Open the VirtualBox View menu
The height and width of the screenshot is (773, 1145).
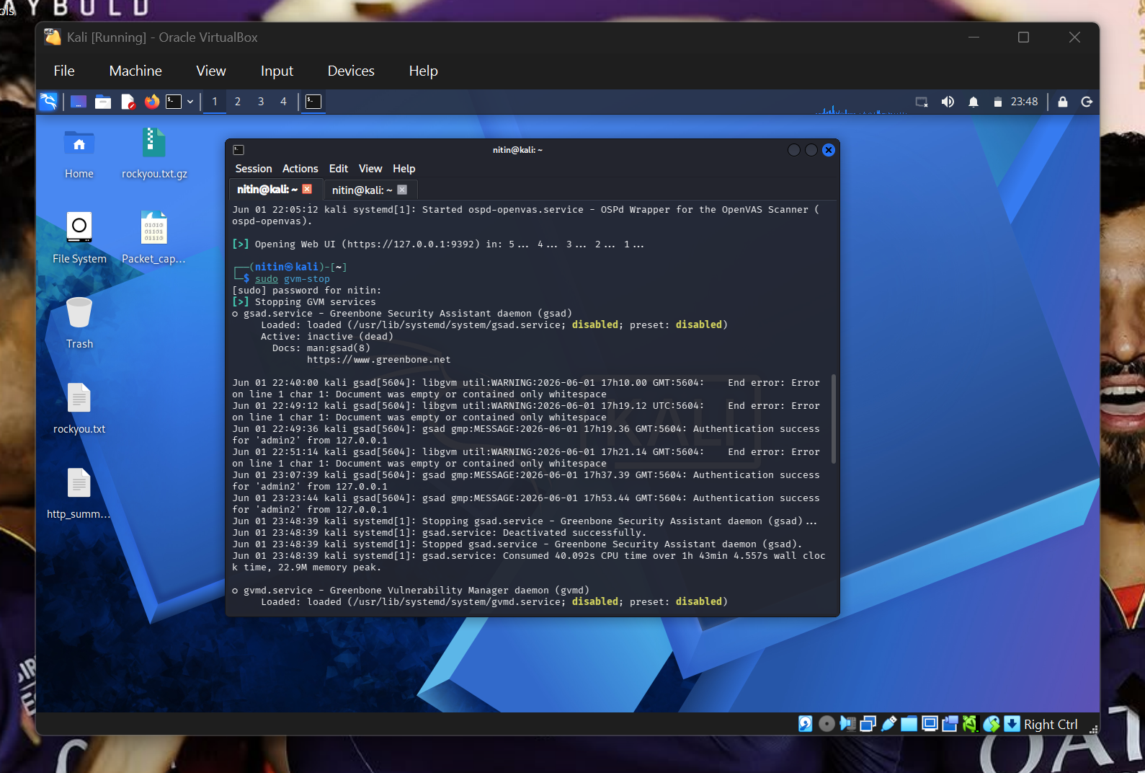point(211,71)
